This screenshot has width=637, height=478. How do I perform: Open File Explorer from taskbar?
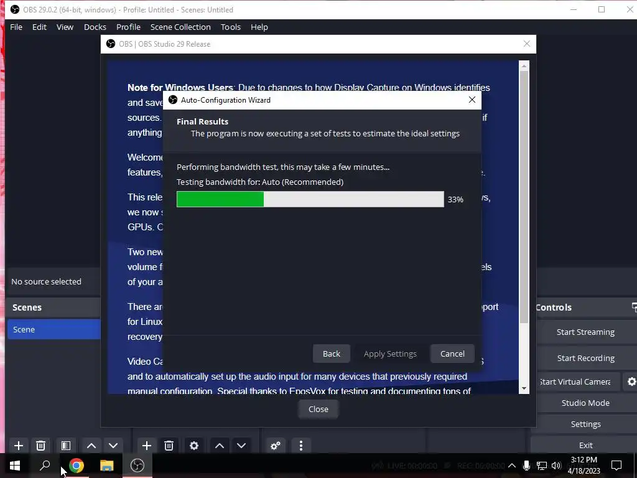pos(107,466)
